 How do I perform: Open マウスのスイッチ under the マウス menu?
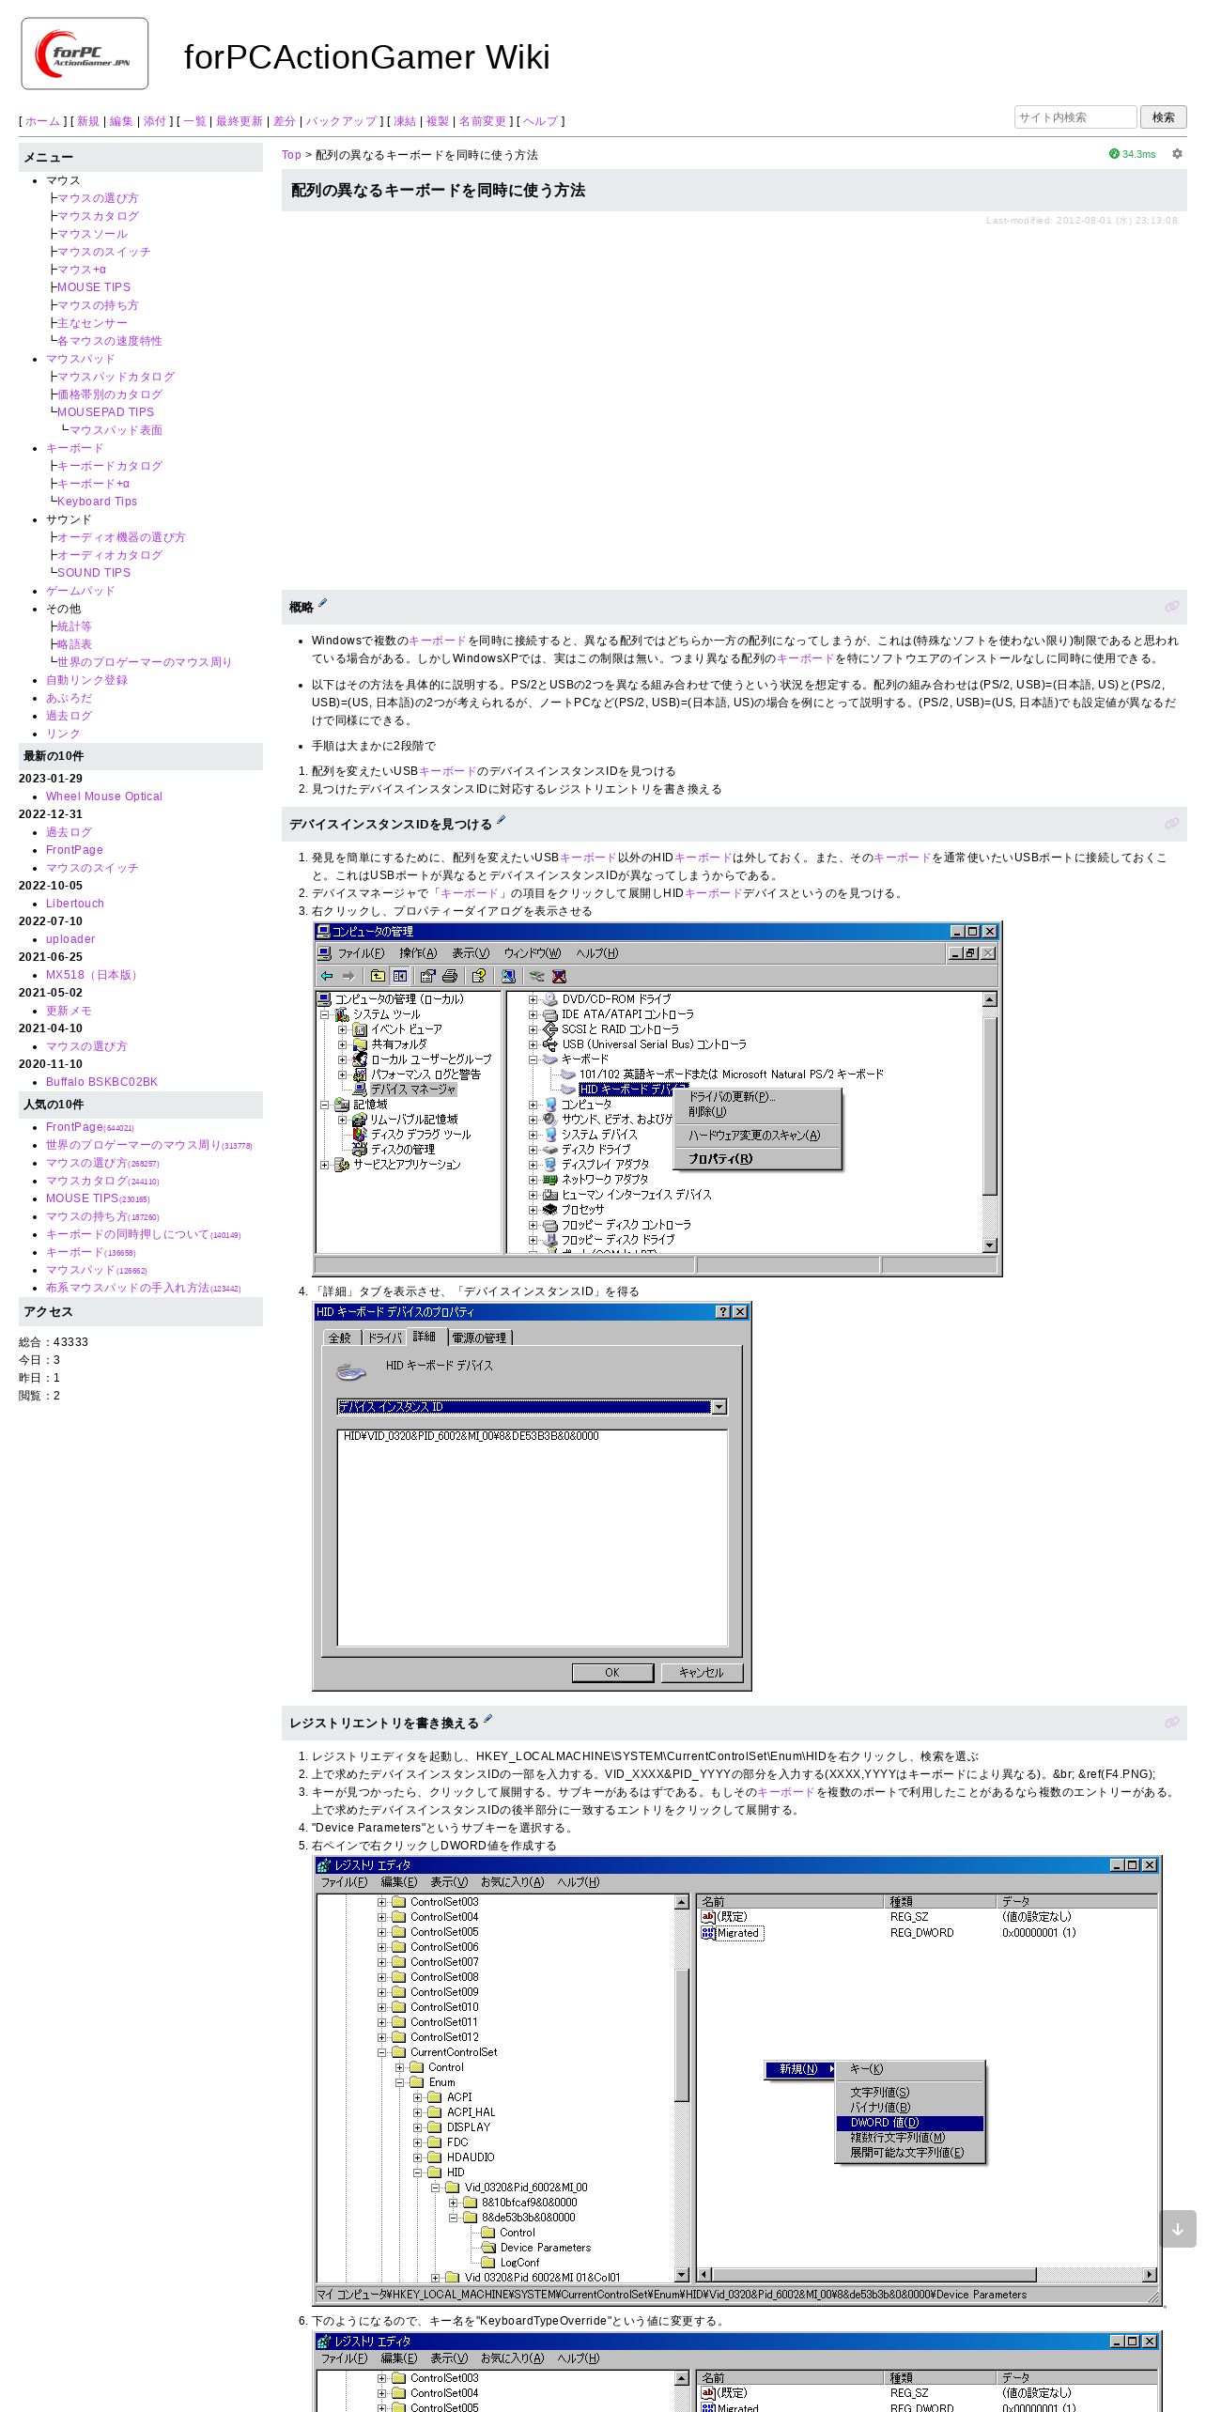pos(103,252)
